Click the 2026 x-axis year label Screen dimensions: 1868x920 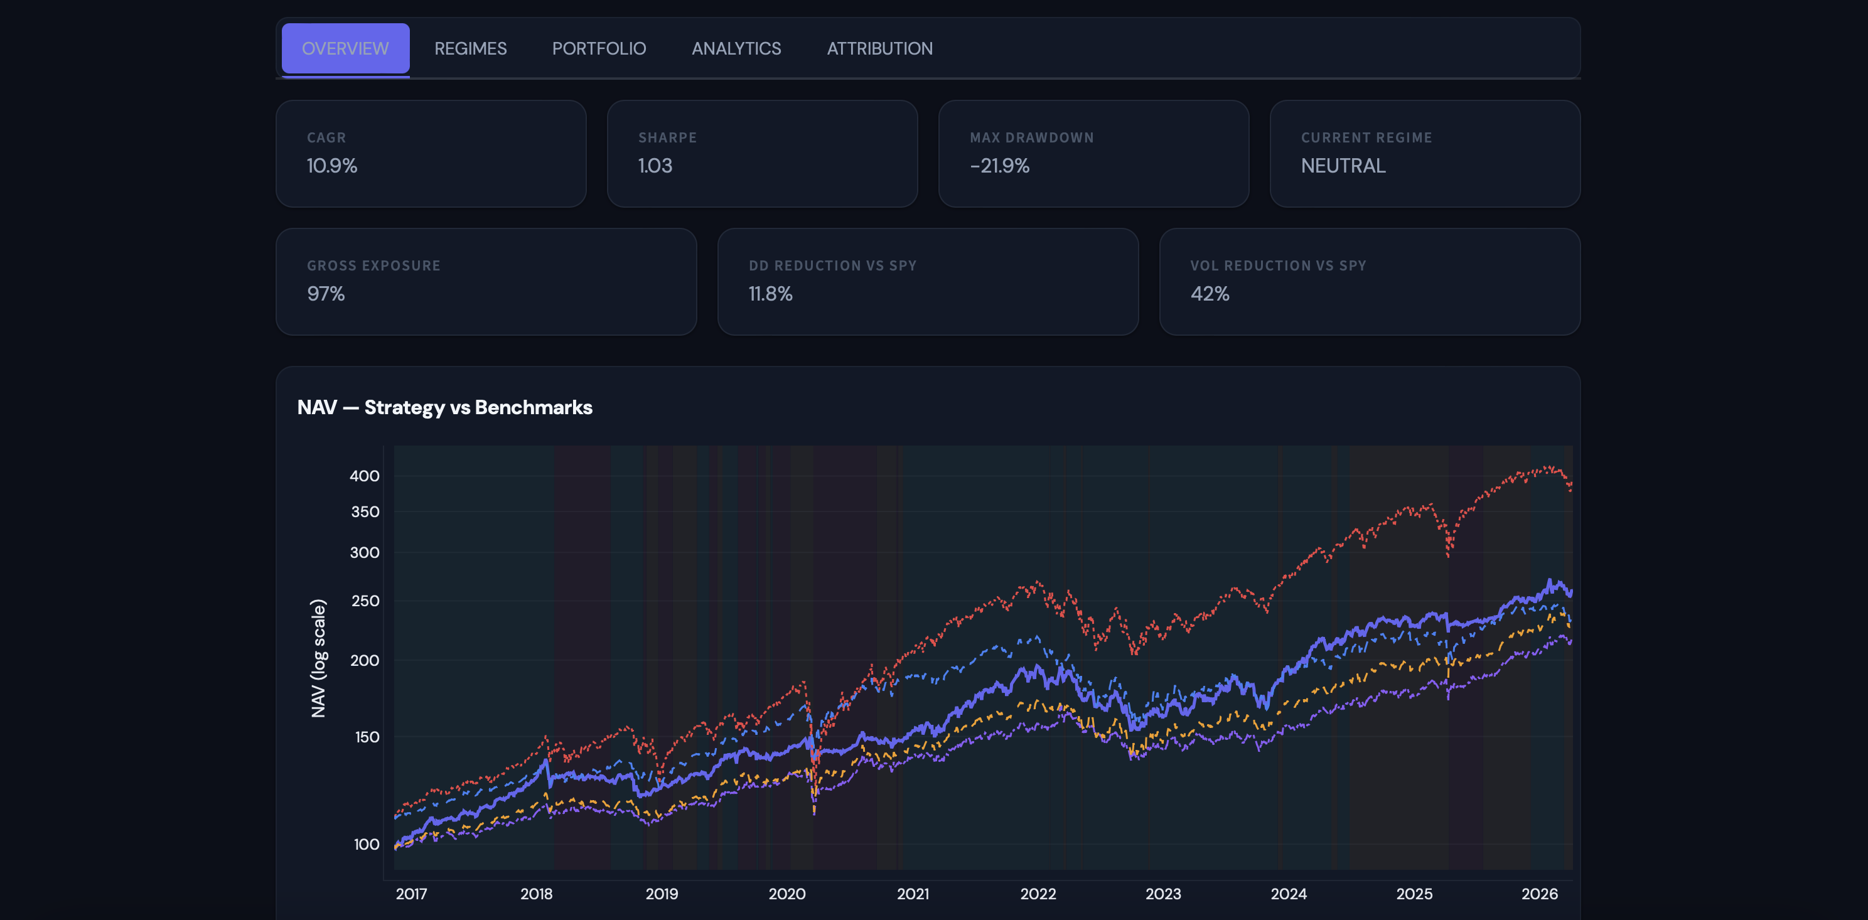point(1539,894)
